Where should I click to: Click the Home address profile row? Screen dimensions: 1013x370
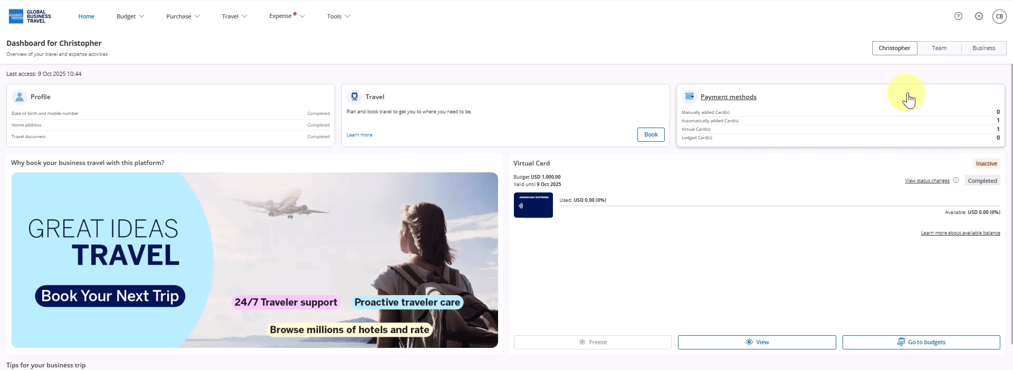coord(170,125)
